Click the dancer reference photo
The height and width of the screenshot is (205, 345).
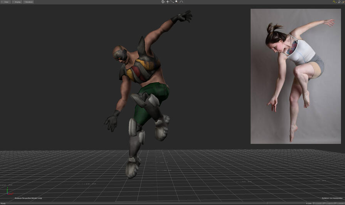[296, 76]
